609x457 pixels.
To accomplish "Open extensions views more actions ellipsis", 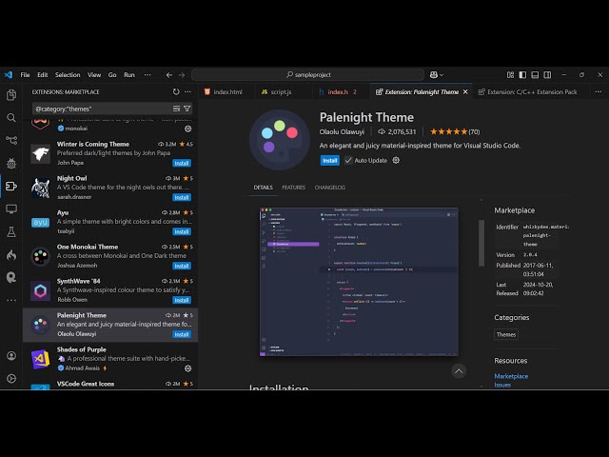I will click(x=188, y=92).
